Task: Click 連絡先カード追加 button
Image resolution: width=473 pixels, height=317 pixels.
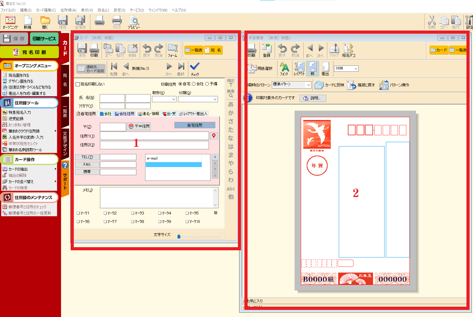Action: 91,69
